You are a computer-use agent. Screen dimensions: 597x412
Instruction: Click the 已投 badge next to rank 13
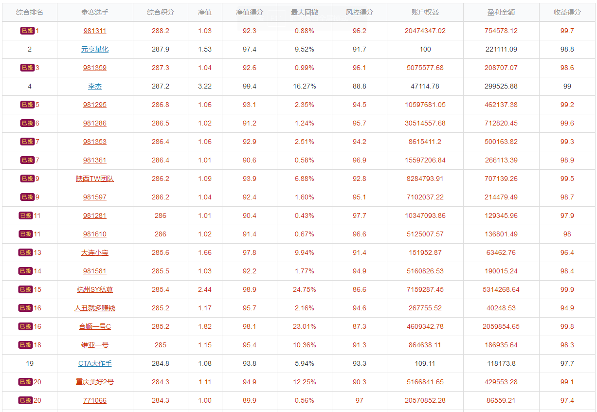[x=26, y=252]
